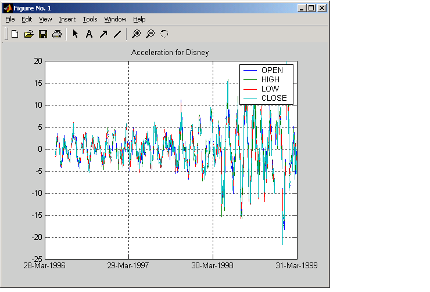The image size is (430, 292).
Task: Click the green HIGH legend line sample
Action: click(250, 80)
